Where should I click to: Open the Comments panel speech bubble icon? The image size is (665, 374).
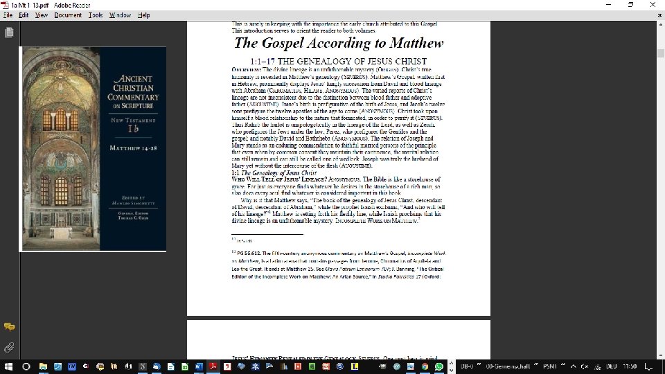(x=9, y=326)
